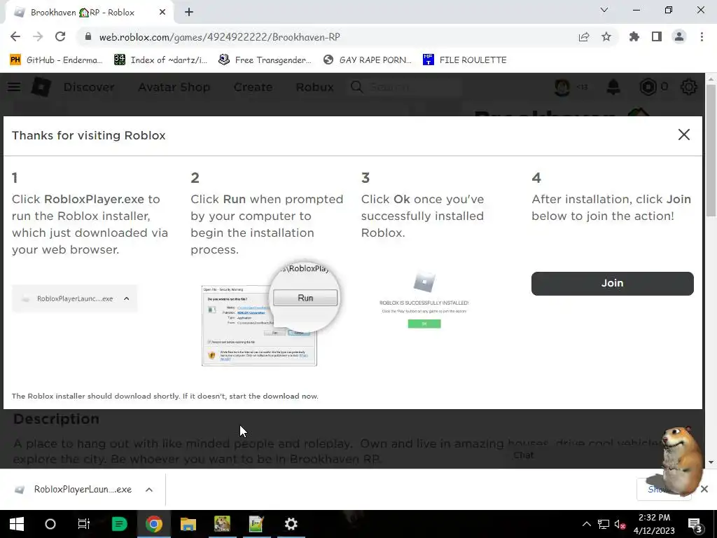Reload the Brookhaven page
Screen dimensions: 717x538
point(60,37)
